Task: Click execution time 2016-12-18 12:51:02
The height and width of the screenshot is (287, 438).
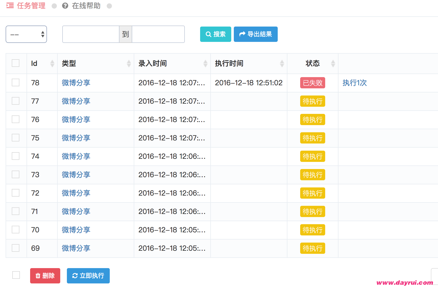Action: click(x=249, y=83)
